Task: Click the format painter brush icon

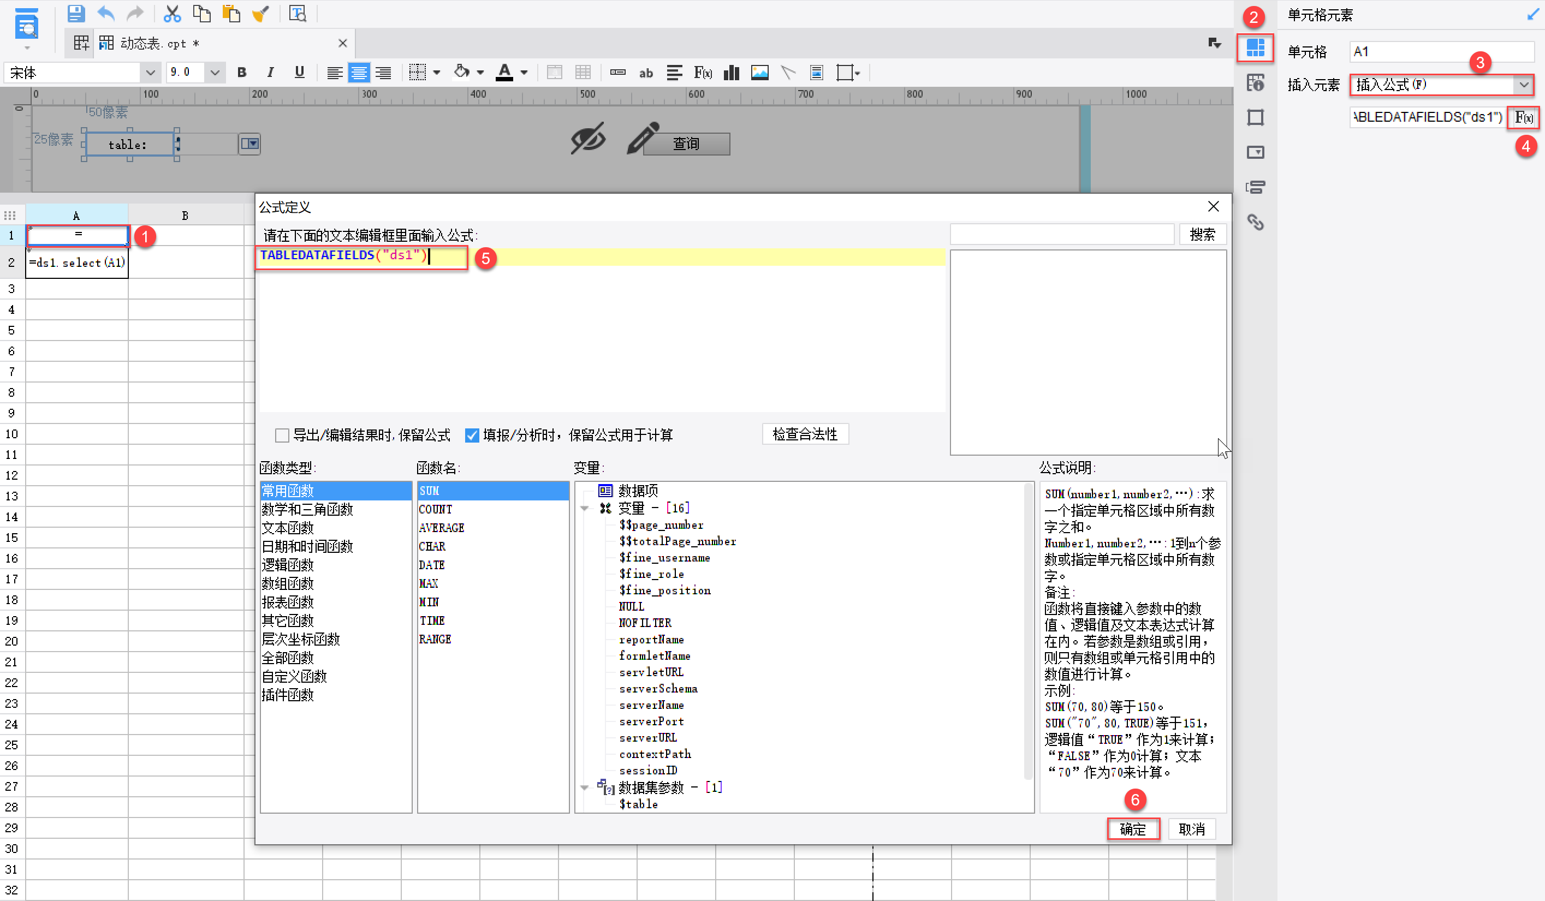Action: [x=261, y=13]
